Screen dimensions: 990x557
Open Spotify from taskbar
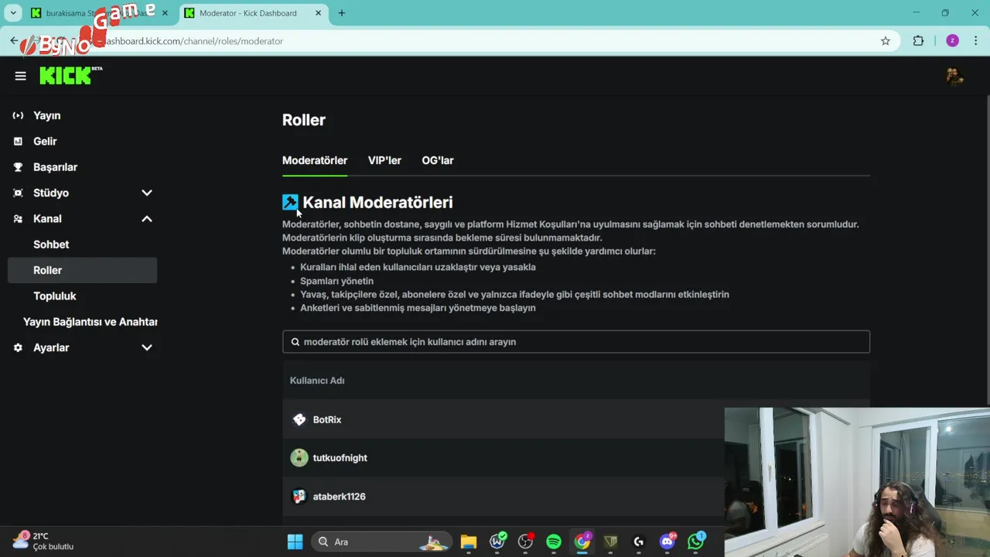point(554,542)
